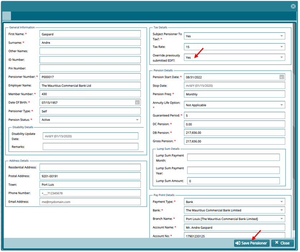Open the Payment Type dropdown
This screenshot has width=300, height=252.
[x=281, y=202]
